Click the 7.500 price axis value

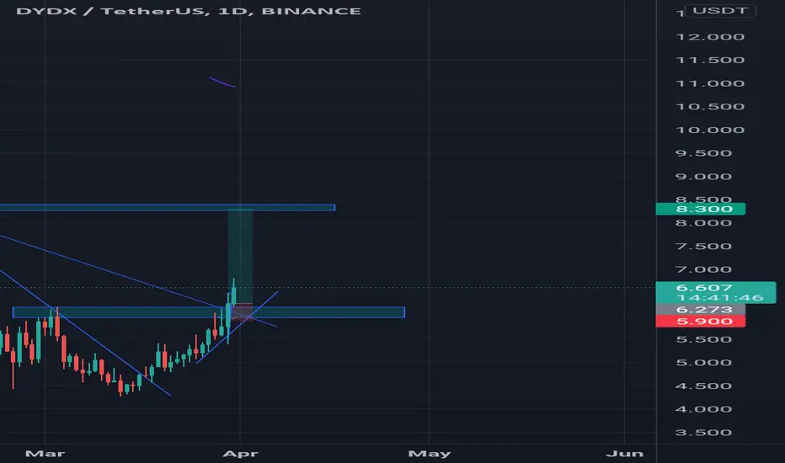704,247
